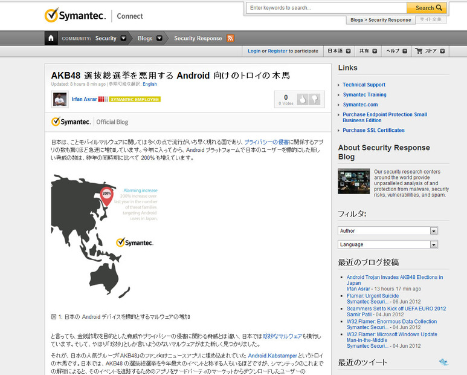Click the 0 Votes counter
The height and width of the screenshot is (375, 467).
pyautogui.click(x=286, y=99)
